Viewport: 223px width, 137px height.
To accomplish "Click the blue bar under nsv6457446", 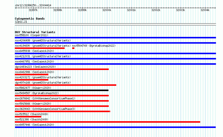I will click(x=115, y=127).
